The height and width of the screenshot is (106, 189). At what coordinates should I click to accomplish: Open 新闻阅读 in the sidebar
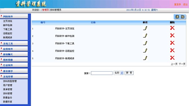coord(8,37)
